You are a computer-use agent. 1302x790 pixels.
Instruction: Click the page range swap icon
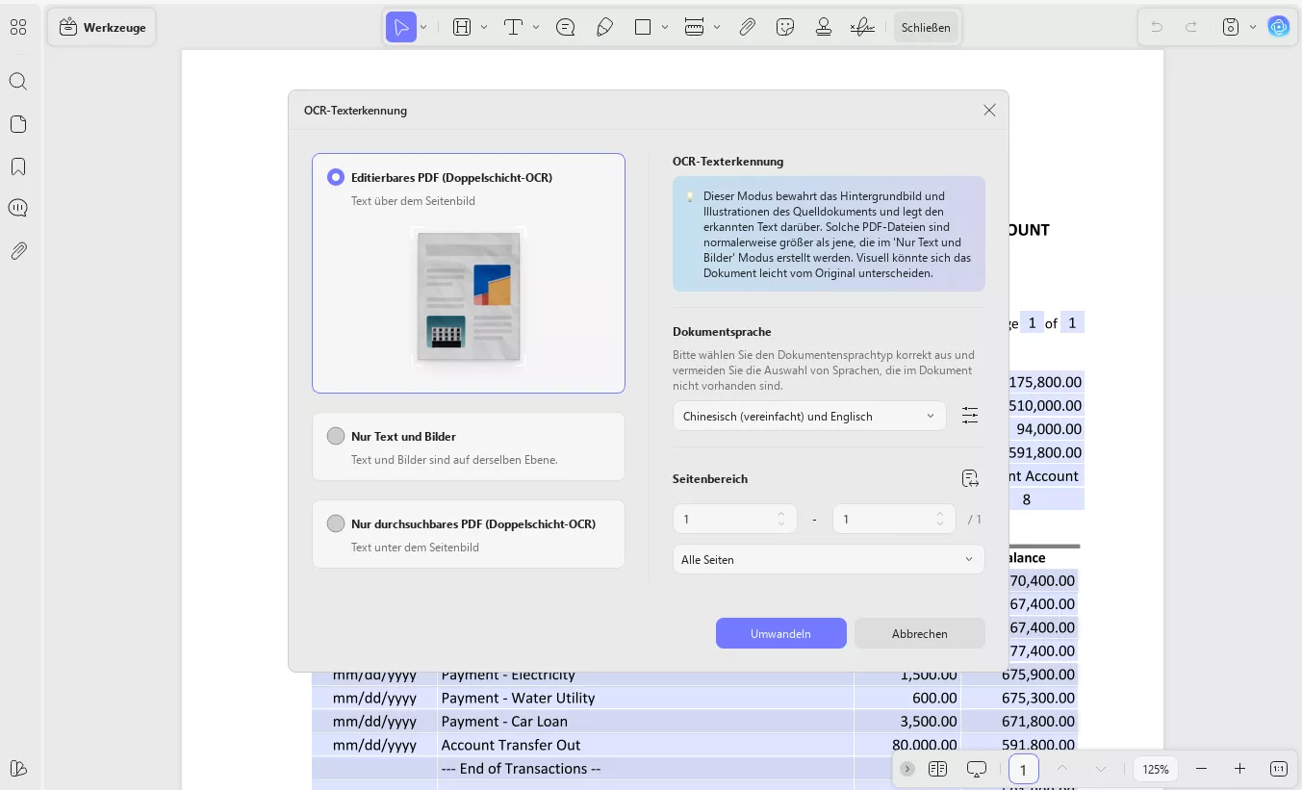coord(970,478)
